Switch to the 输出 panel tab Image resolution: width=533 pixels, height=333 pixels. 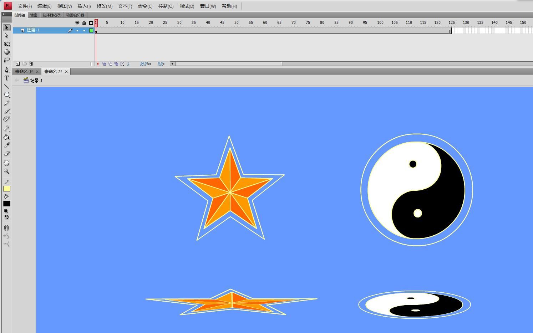34,15
